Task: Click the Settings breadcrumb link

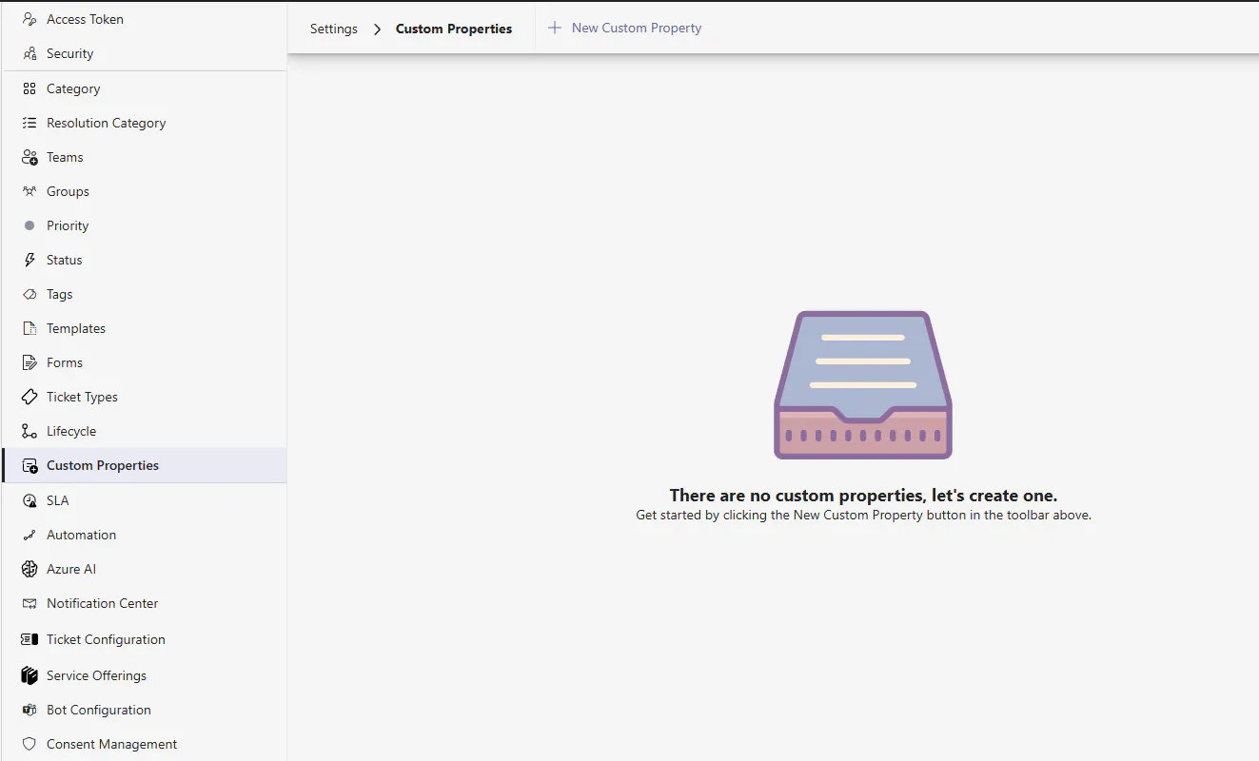Action: coord(334,29)
